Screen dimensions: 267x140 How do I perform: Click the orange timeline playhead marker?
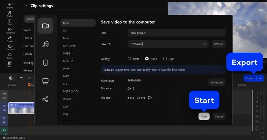(29, 85)
